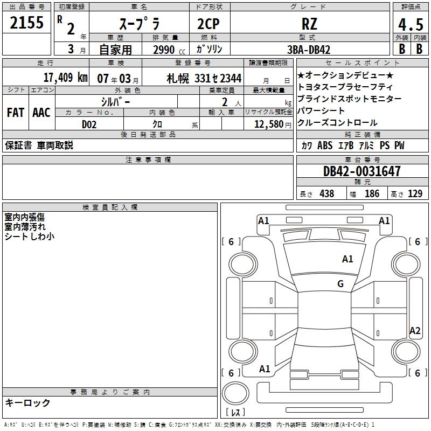
Task: Select the registration number 札幌 331せ2344
Action: (x=204, y=79)
